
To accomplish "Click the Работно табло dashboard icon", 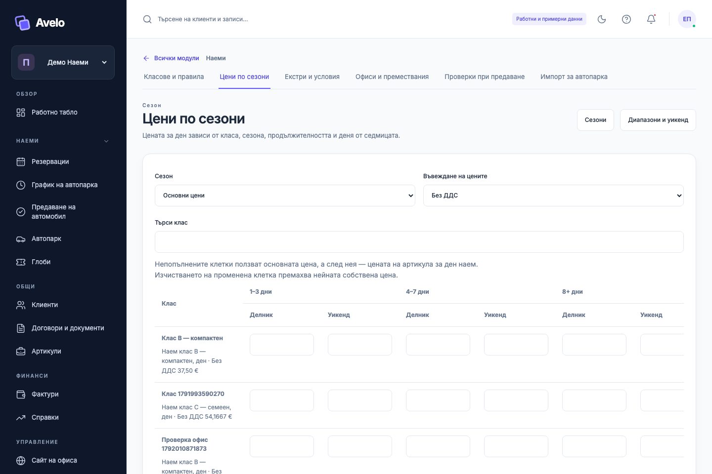I will coord(21,113).
